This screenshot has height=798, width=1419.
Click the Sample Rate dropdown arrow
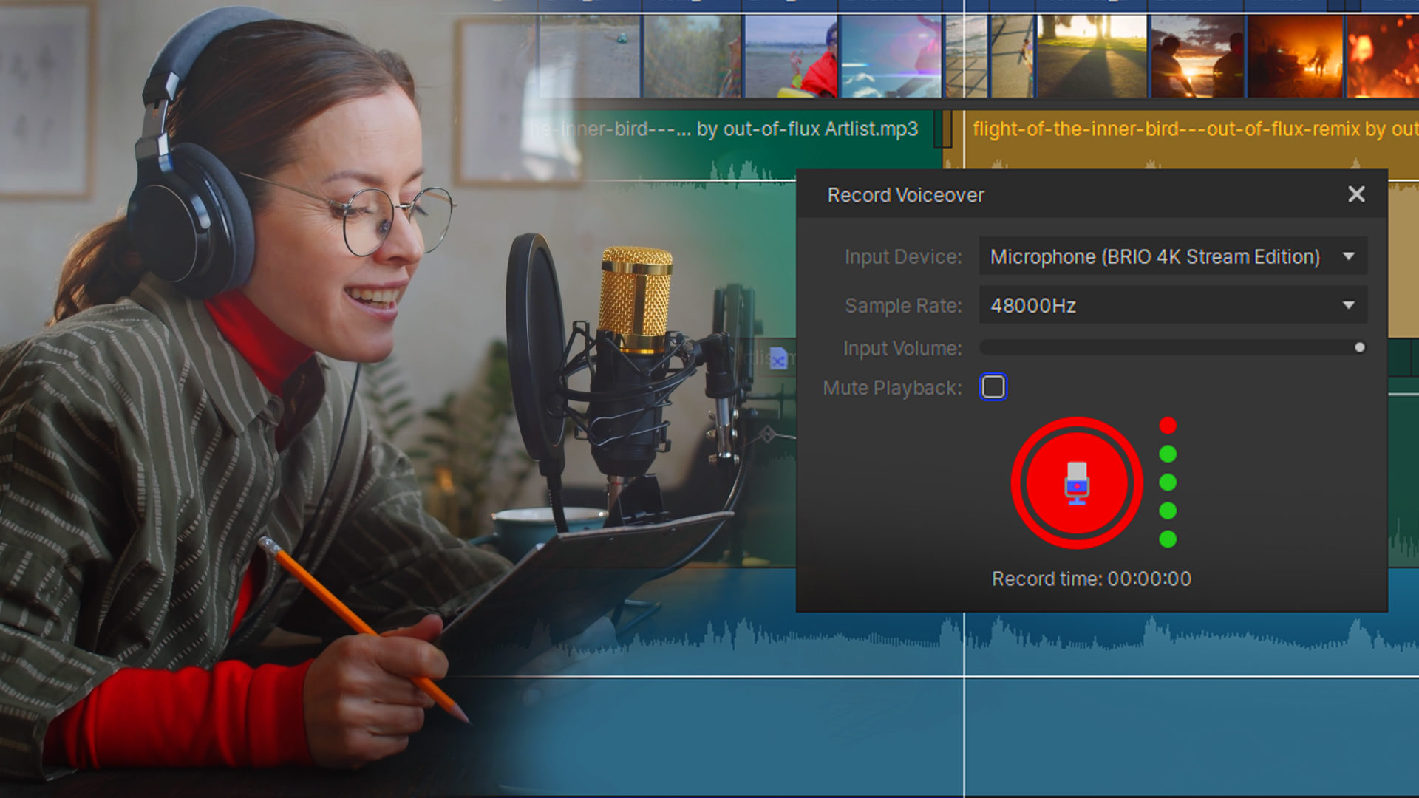(x=1349, y=305)
